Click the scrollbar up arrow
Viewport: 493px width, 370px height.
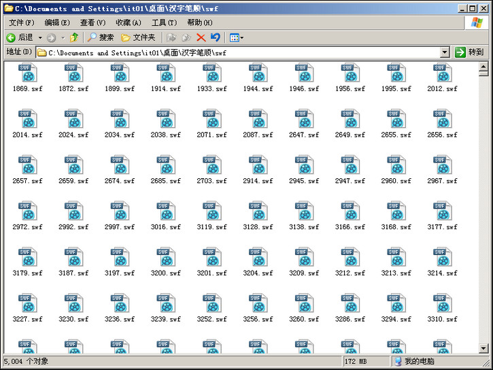pyautogui.click(x=483, y=67)
